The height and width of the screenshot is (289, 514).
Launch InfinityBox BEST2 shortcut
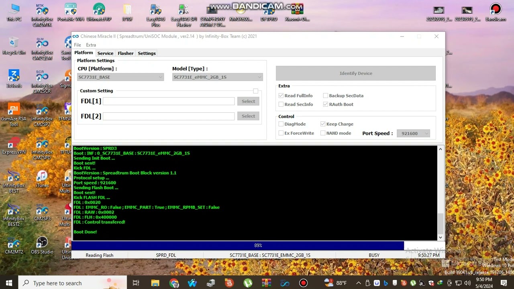tap(14, 215)
